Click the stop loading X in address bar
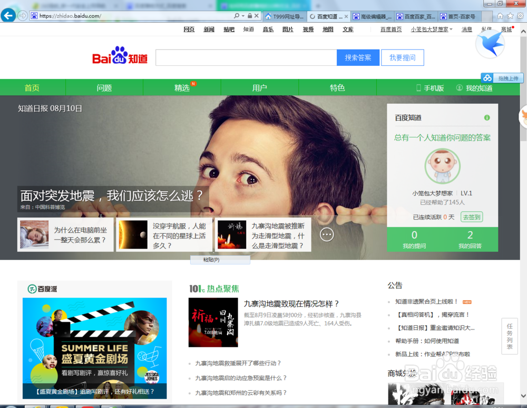The image size is (527, 408). [x=257, y=16]
